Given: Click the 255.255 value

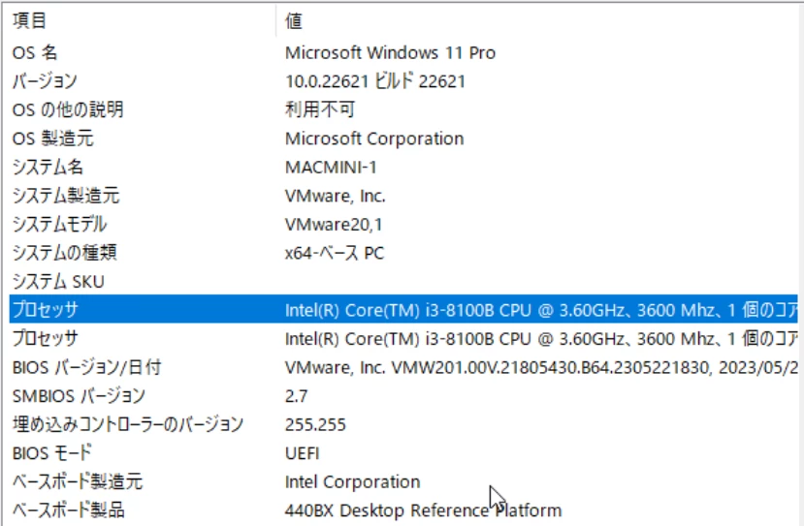Looking at the screenshot, I should (x=315, y=424).
